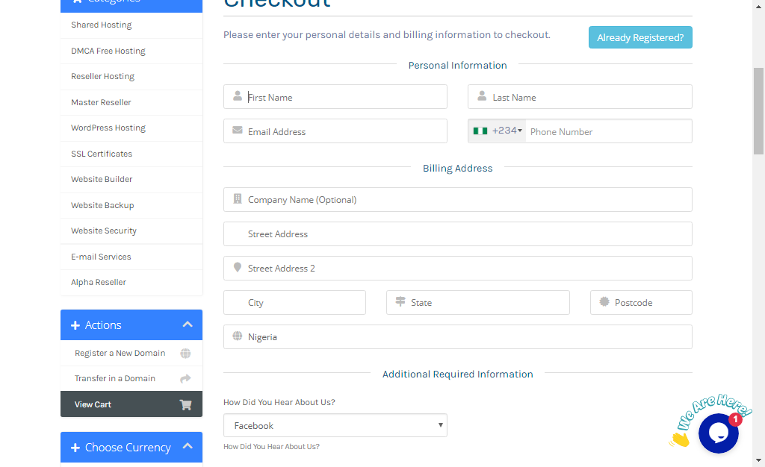The width and height of the screenshot is (765, 467).
Task: Open the +234 country code dropdown
Action: [x=498, y=131]
